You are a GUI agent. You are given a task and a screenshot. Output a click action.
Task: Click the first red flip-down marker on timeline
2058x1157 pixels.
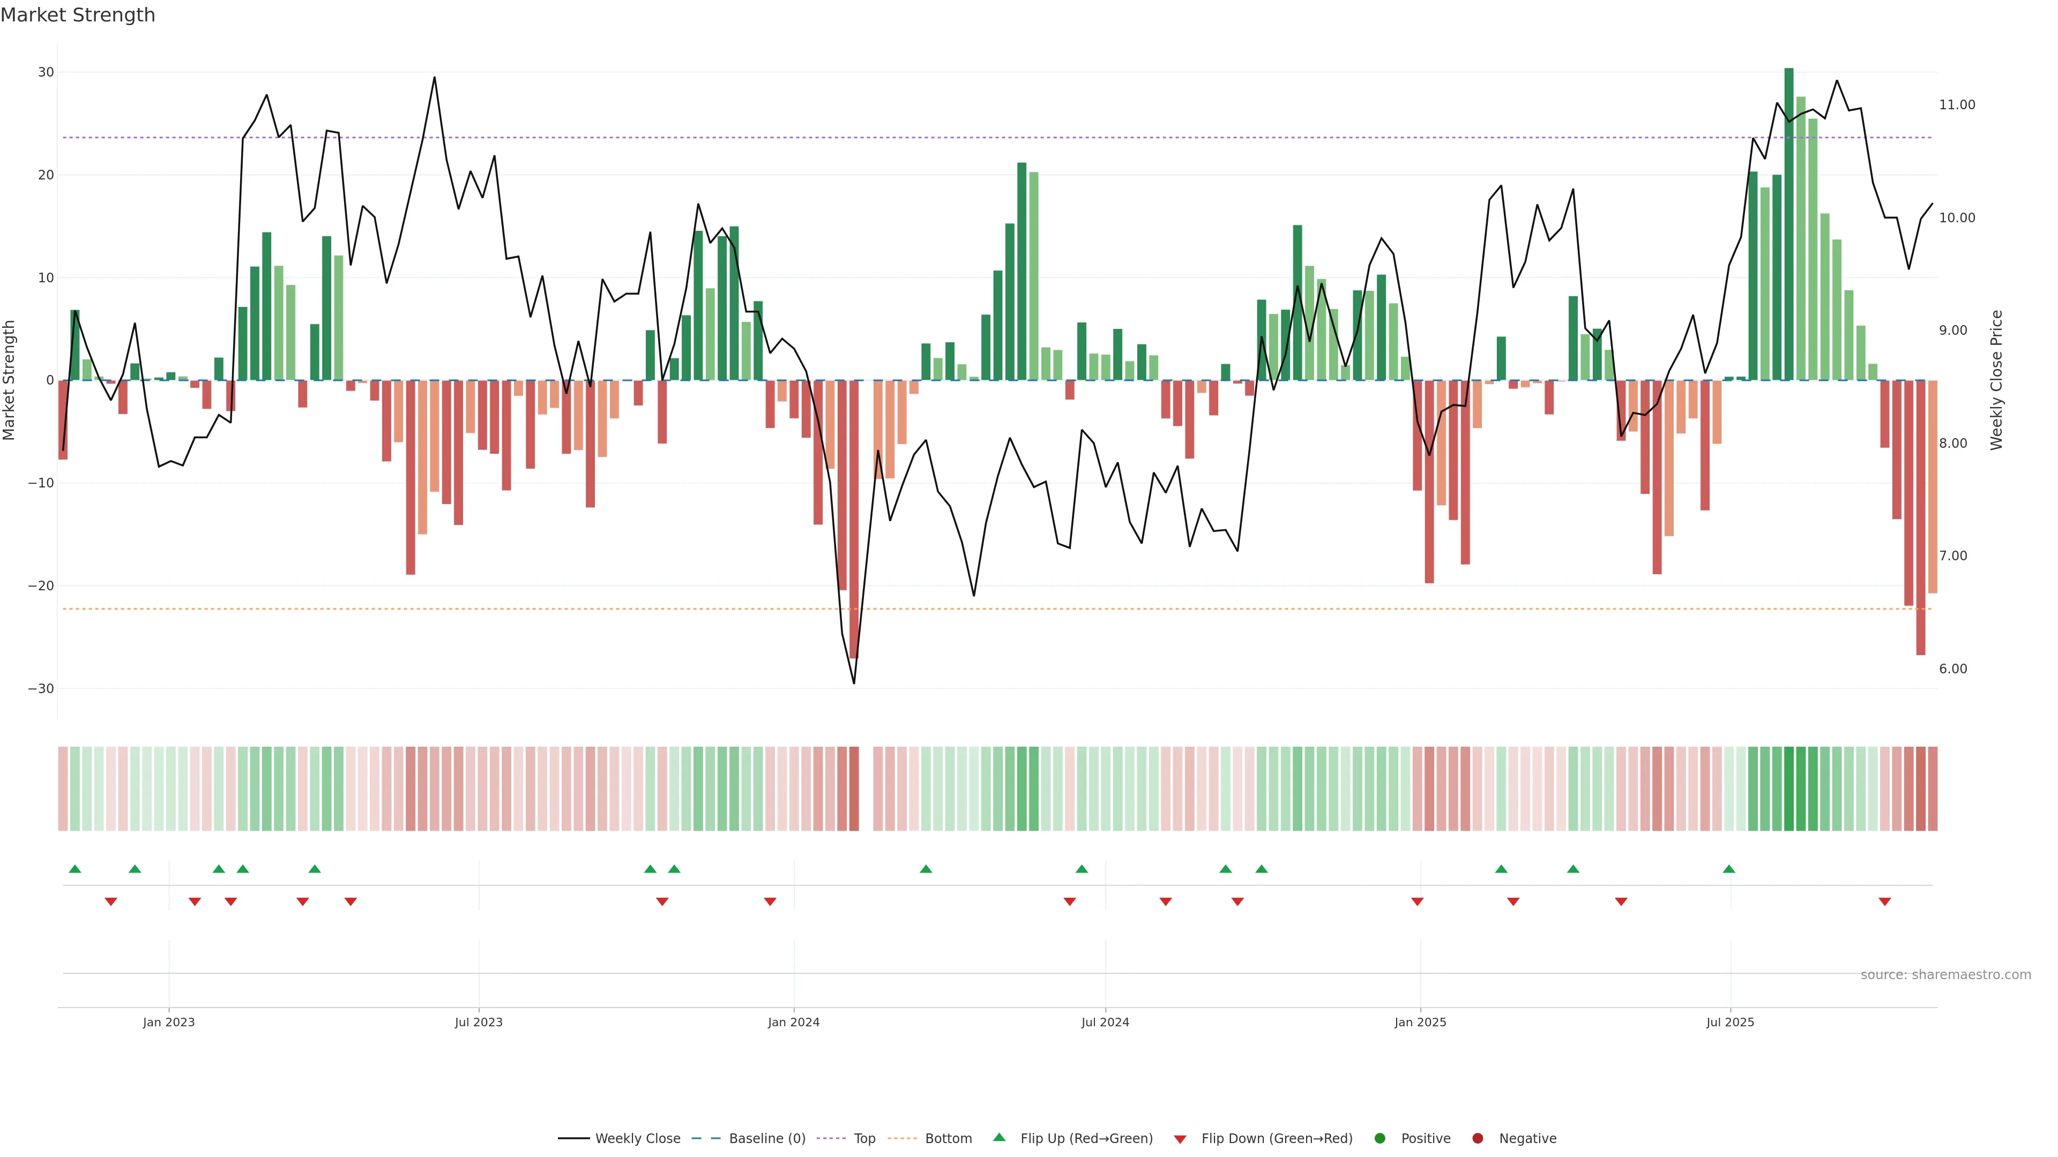111,901
